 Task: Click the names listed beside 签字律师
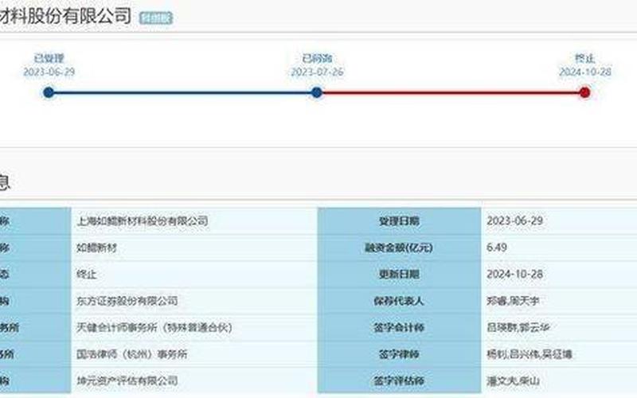530,354
